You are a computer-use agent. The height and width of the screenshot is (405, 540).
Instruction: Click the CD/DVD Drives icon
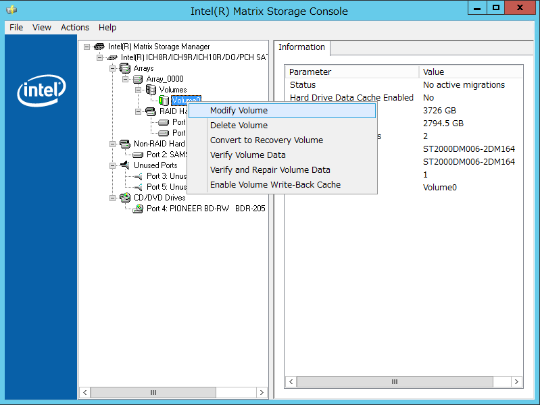[124, 198]
